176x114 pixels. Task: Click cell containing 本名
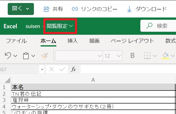click(x=93, y=87)
